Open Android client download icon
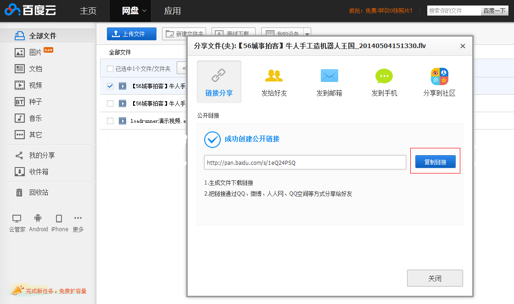 (38, 219)
